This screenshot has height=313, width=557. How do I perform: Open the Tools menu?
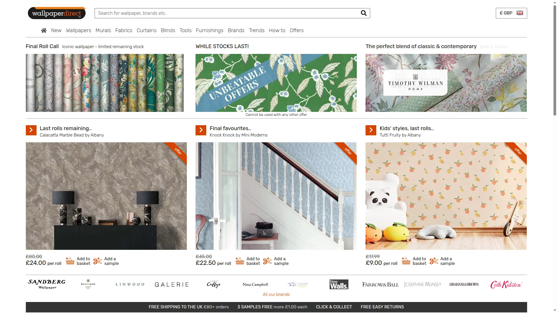pyautogui.click(x=185, y=30)
